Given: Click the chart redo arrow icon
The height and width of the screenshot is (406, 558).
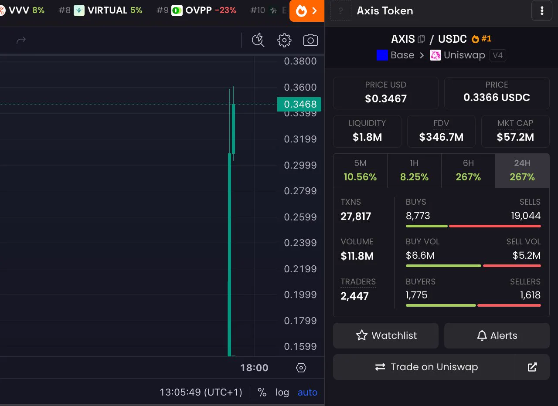Looking at the screenshot, I should coord(21,41).
